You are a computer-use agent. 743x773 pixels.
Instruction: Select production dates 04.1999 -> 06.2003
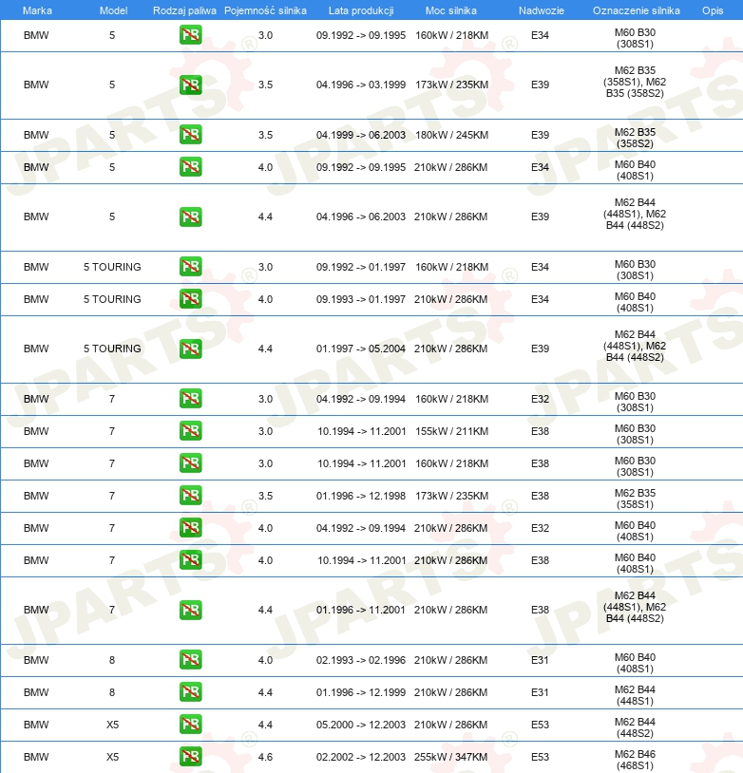[x=361, y=135]
